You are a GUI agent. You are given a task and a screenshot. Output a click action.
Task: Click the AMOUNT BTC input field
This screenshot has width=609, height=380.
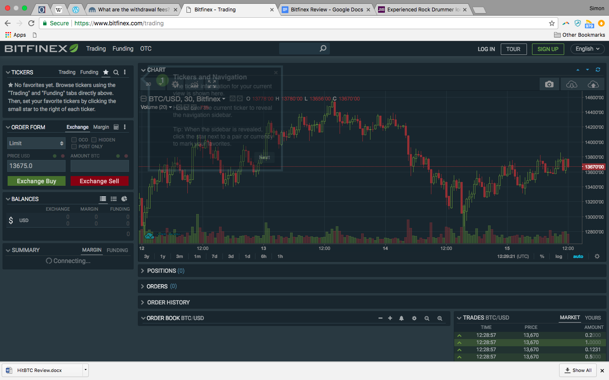click(x=99, y=166)
